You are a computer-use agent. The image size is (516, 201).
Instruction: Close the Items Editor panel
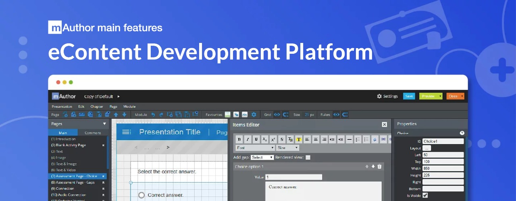(385, 125)
